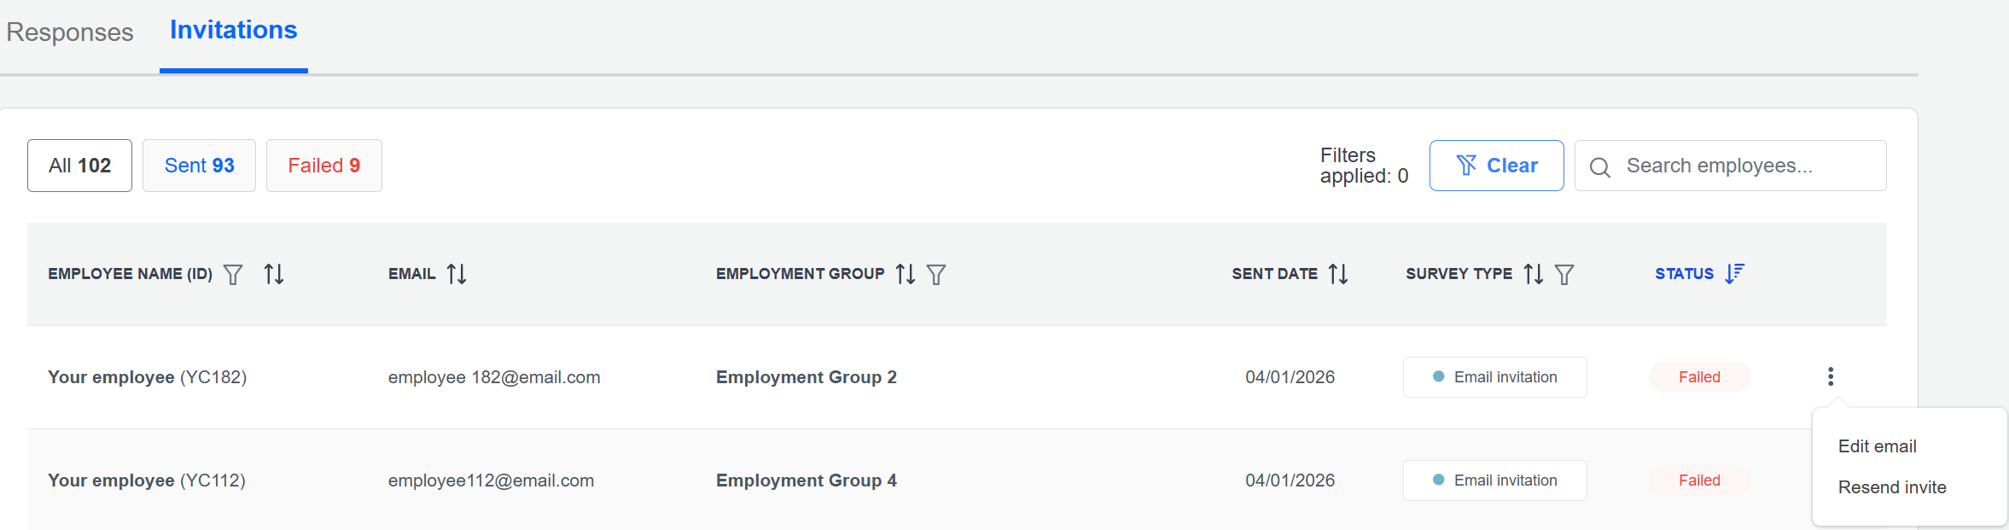
Task: Sort the Survey Type column
Action: [x=1534, y=274]
